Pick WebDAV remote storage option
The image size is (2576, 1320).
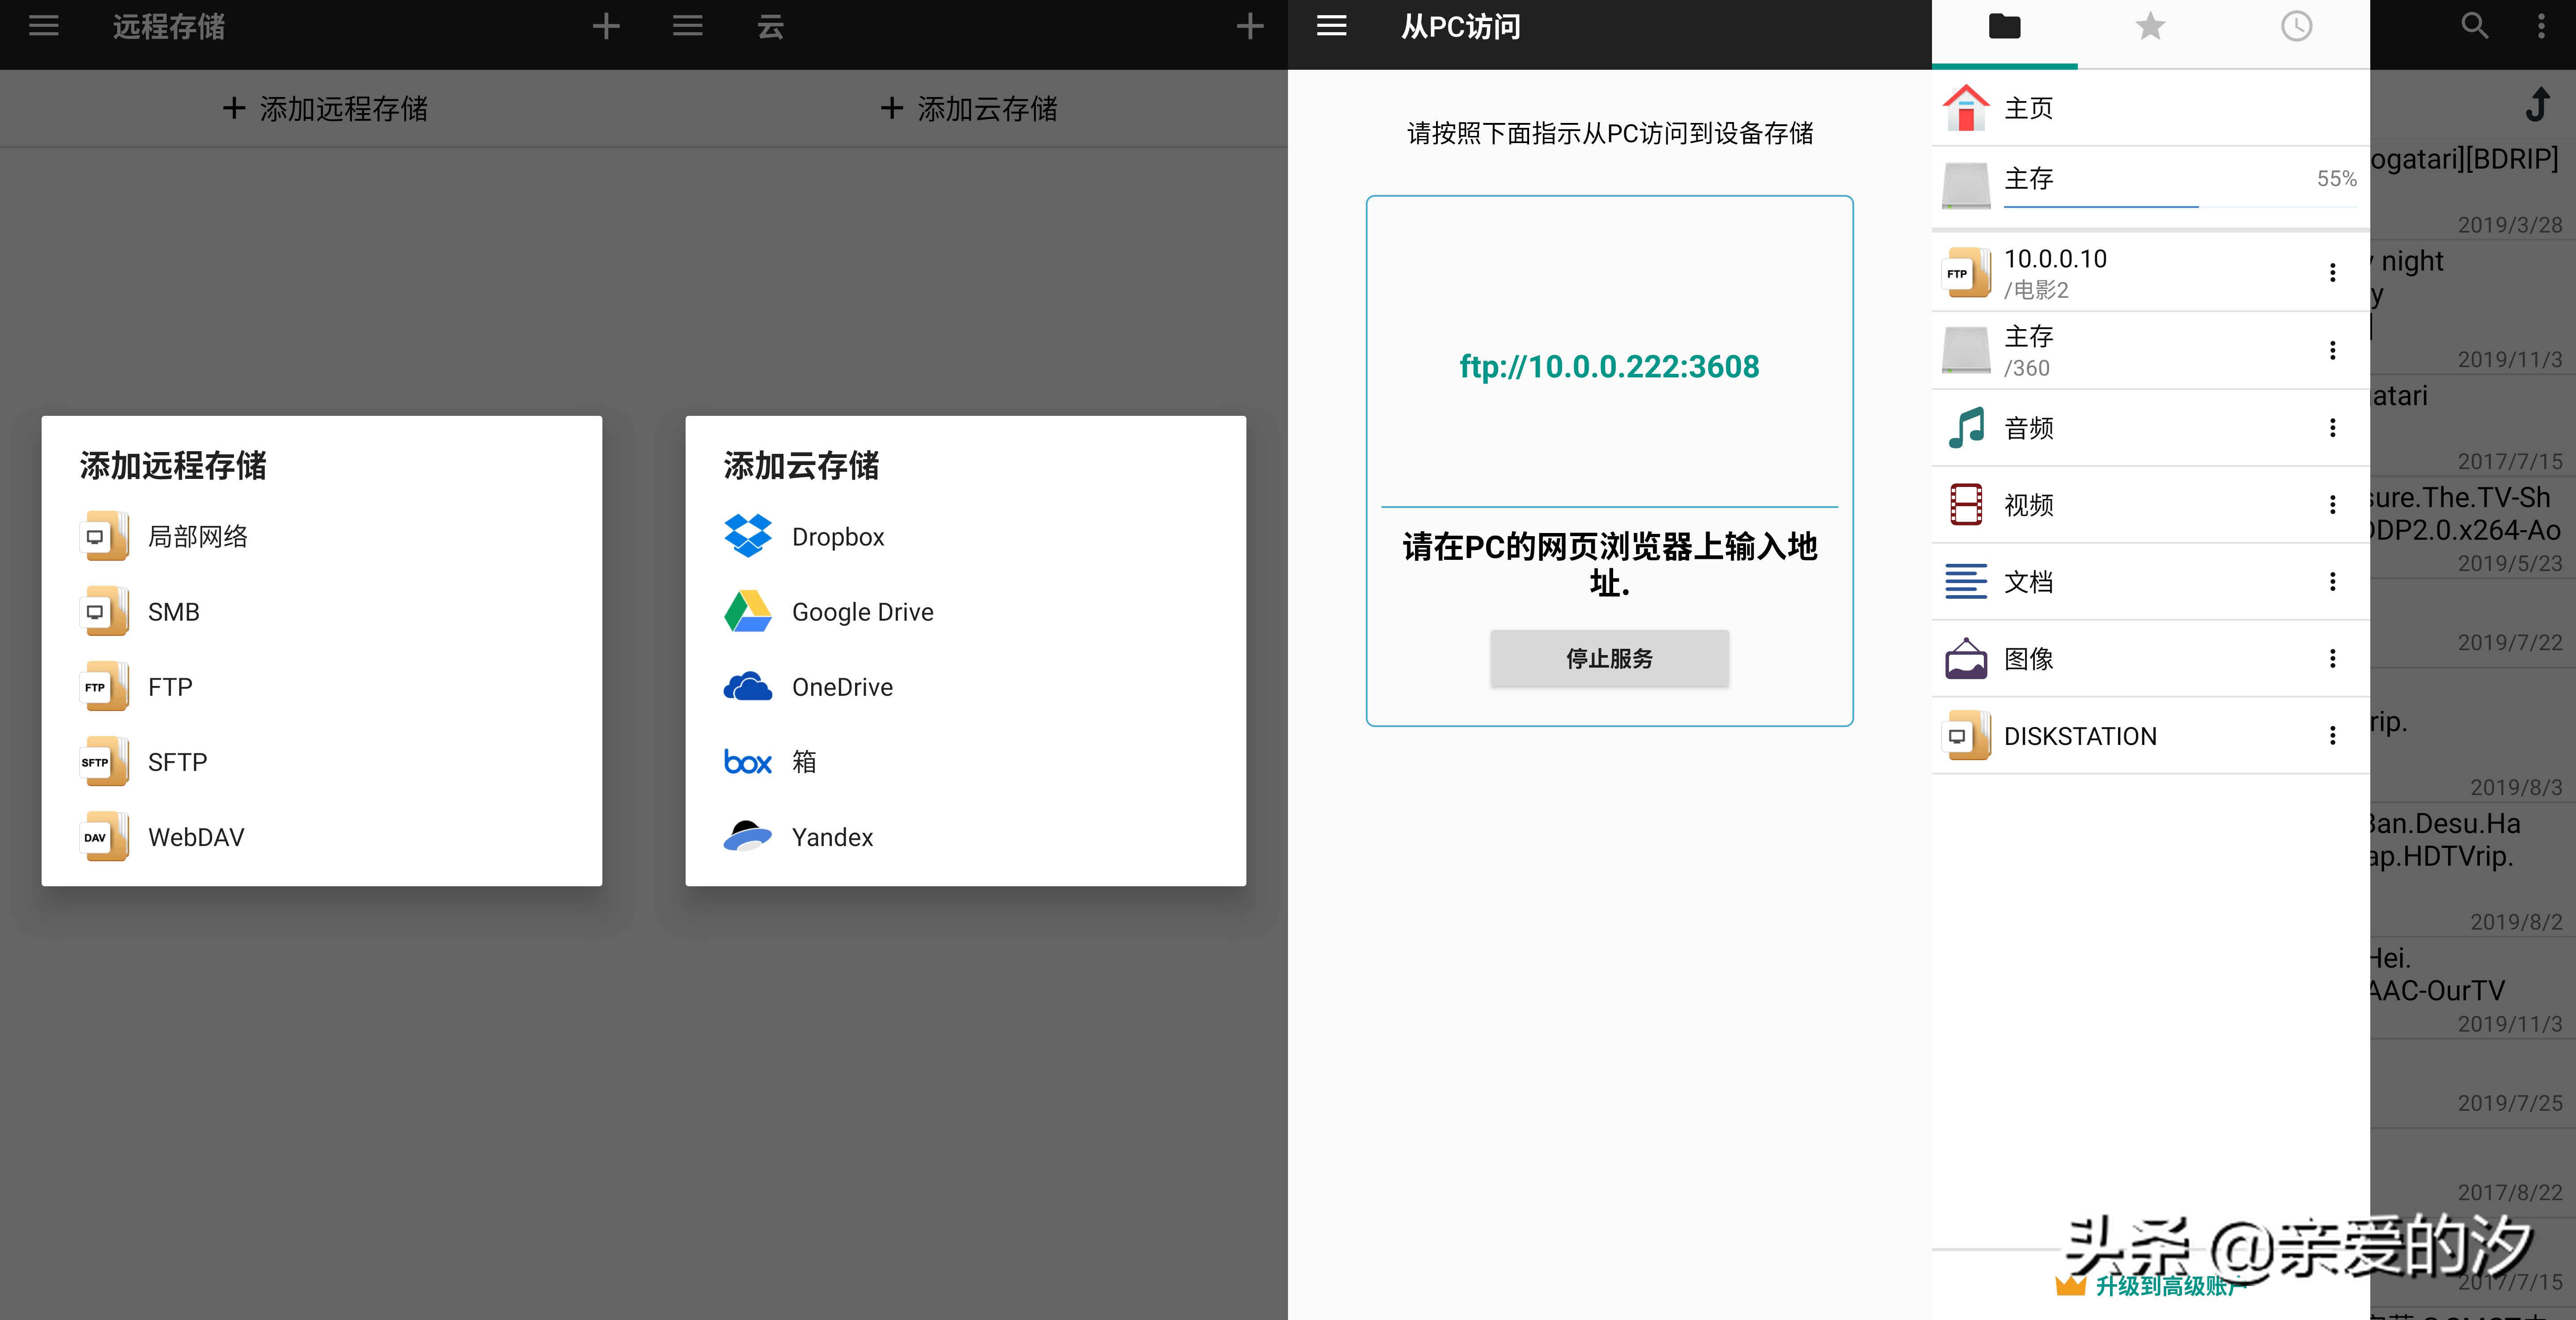click(196, 837)
